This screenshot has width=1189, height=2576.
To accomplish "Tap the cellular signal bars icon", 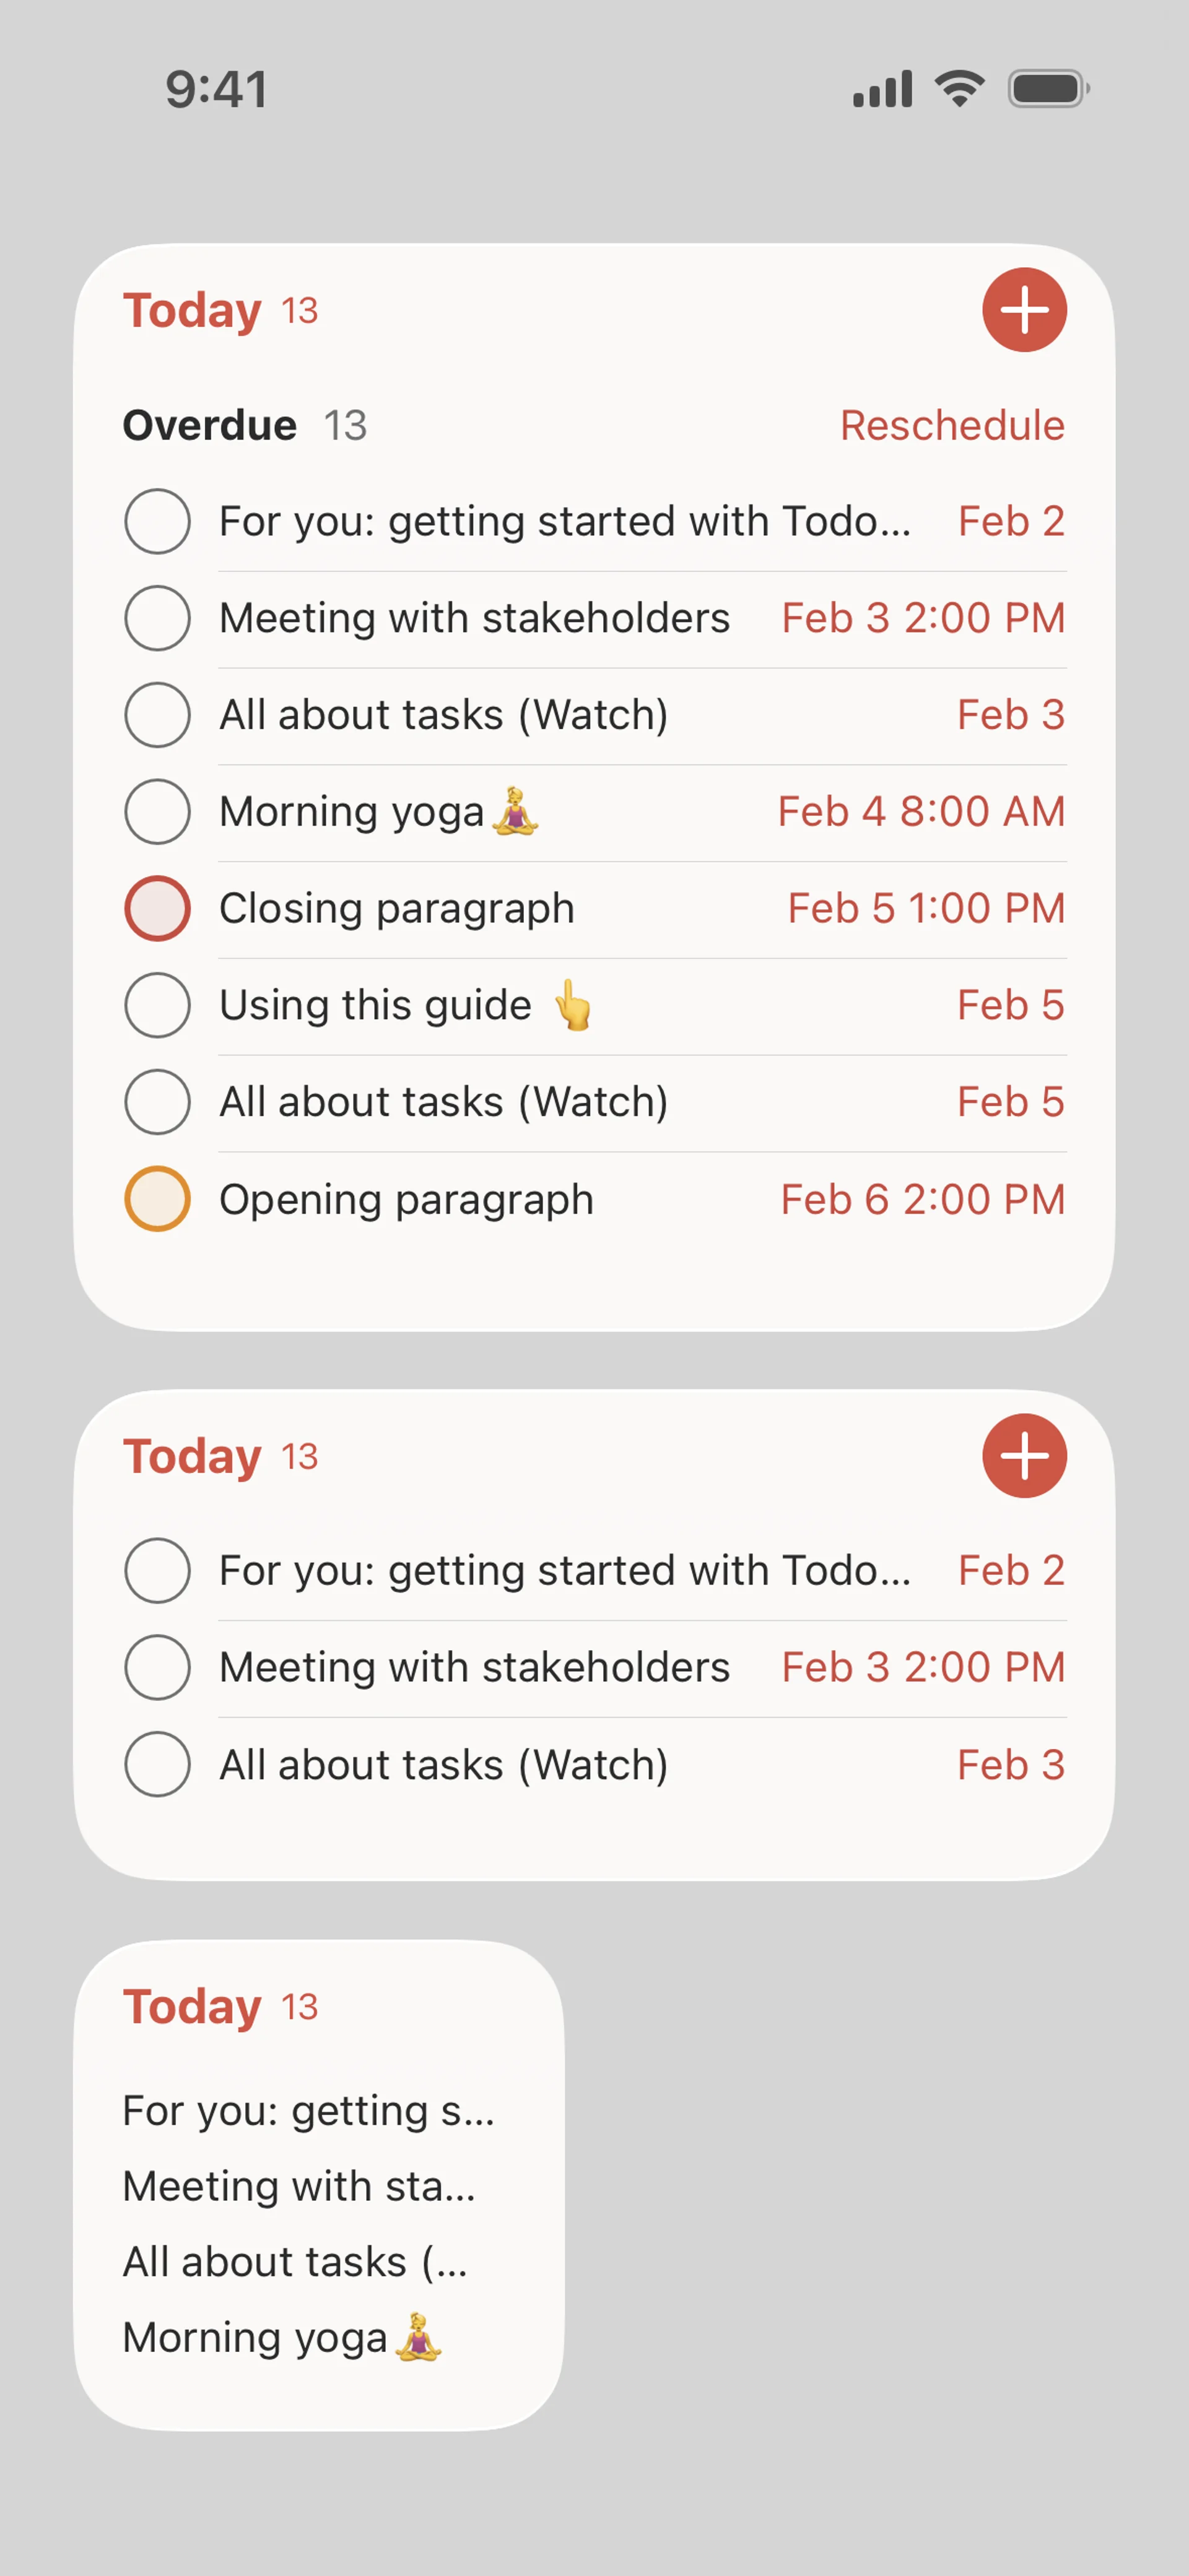I will (x=882, y=88).
